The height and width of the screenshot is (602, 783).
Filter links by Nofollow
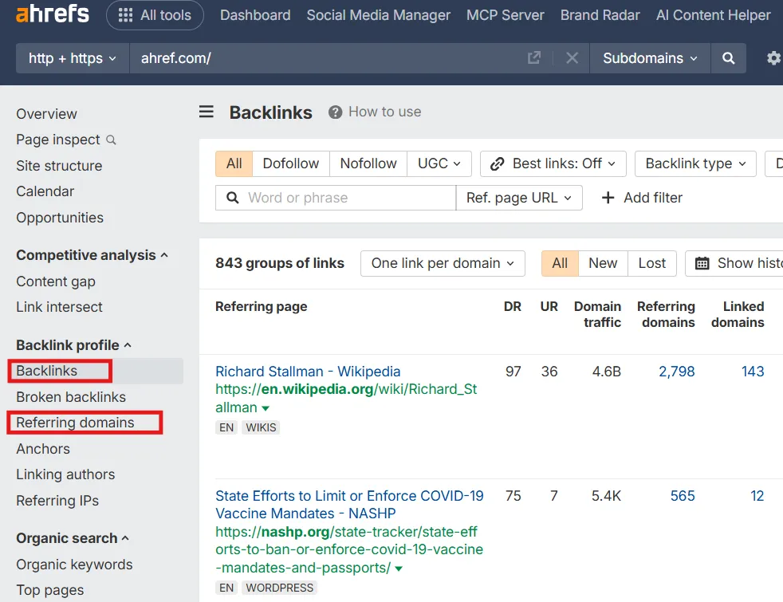(368, 163)
